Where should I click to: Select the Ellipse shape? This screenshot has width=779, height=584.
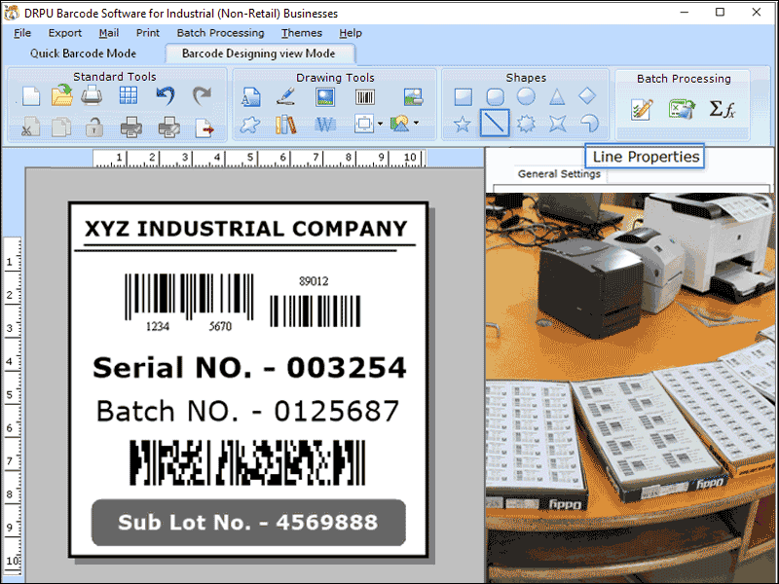pos(527,96)
